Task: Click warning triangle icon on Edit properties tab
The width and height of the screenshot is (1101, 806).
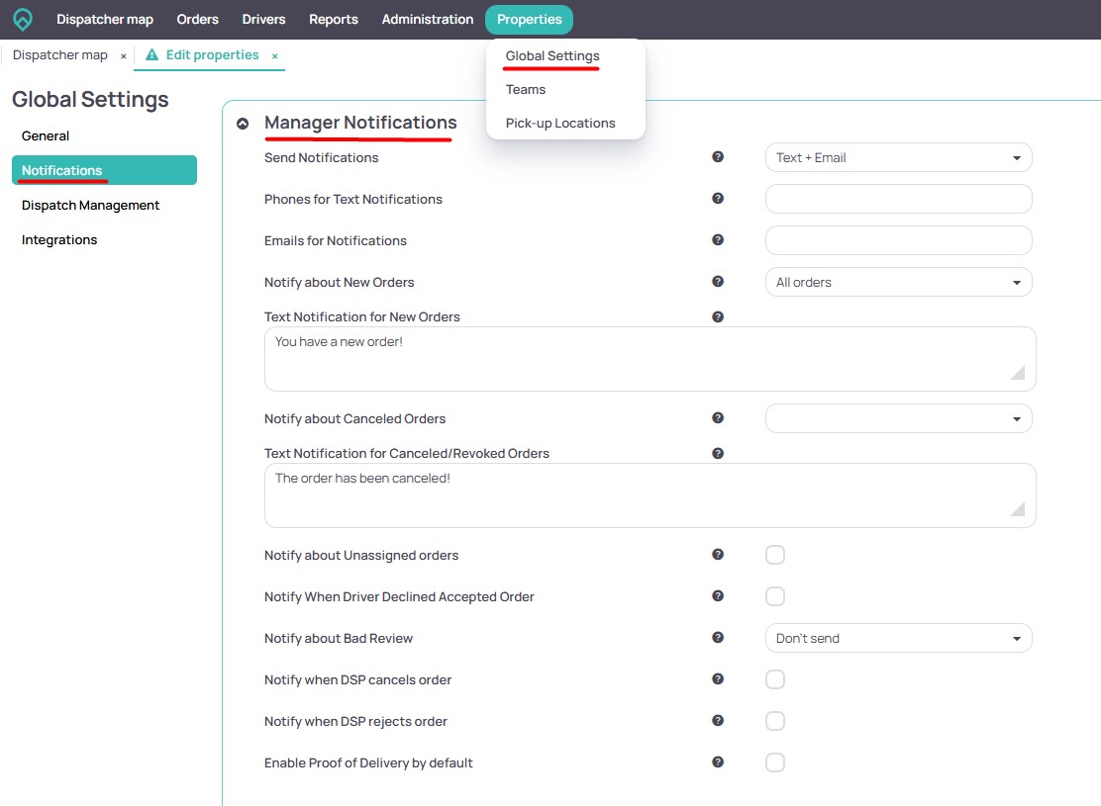Action: click(151, 54)
